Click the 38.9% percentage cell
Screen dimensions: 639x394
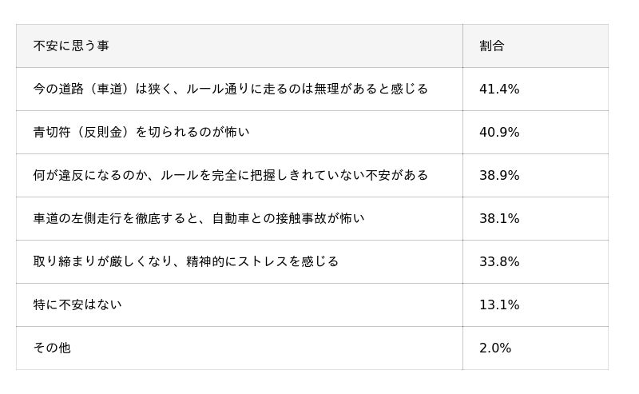499,175
